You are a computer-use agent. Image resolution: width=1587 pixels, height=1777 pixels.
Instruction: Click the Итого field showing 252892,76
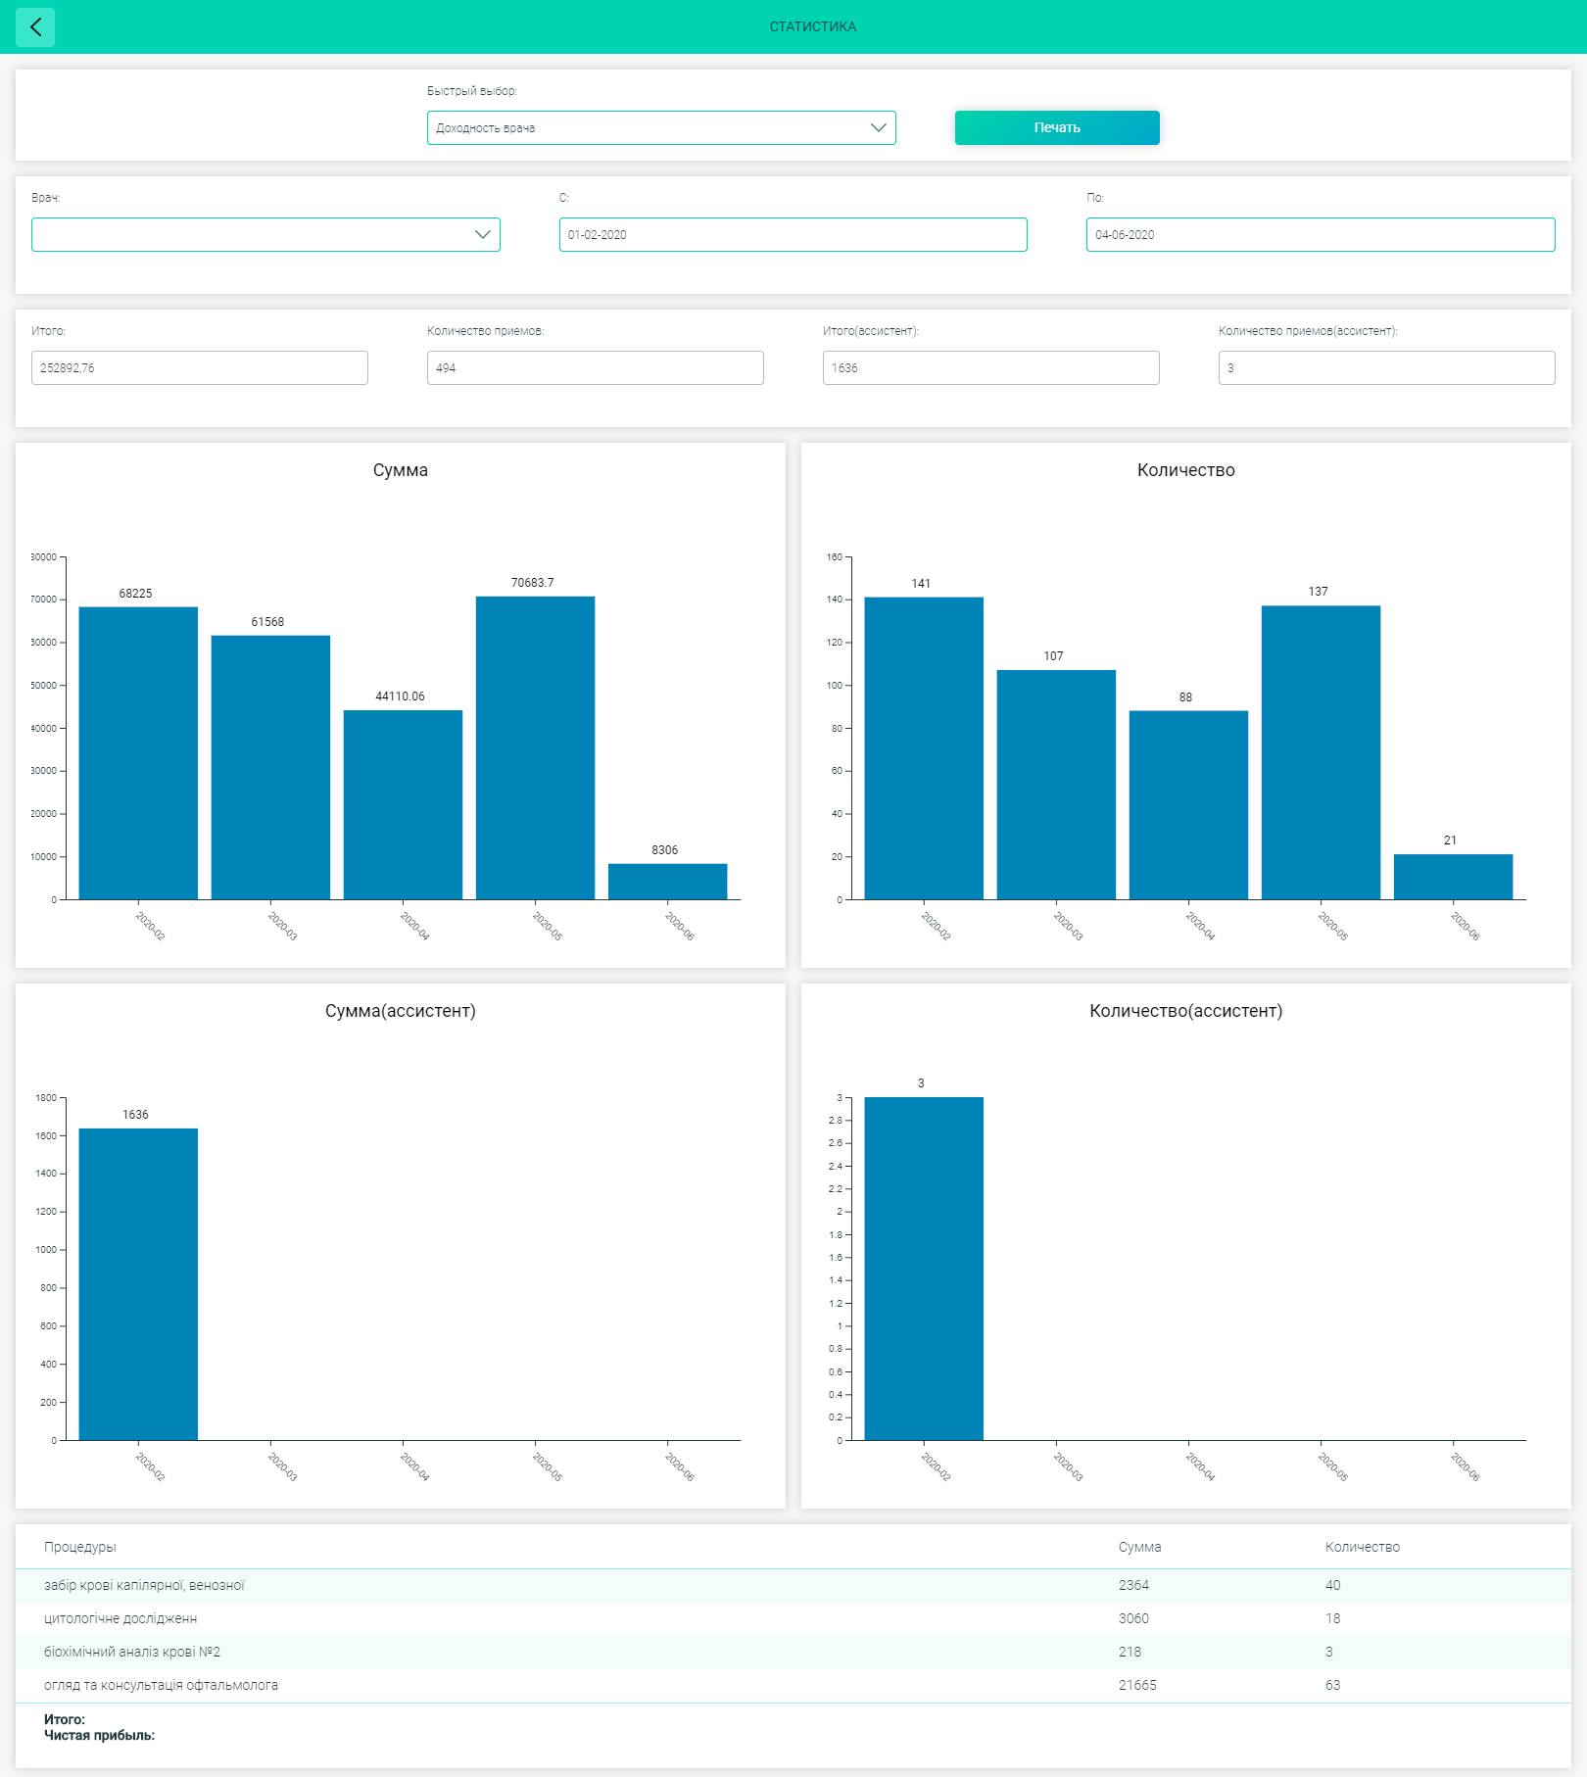200,367
